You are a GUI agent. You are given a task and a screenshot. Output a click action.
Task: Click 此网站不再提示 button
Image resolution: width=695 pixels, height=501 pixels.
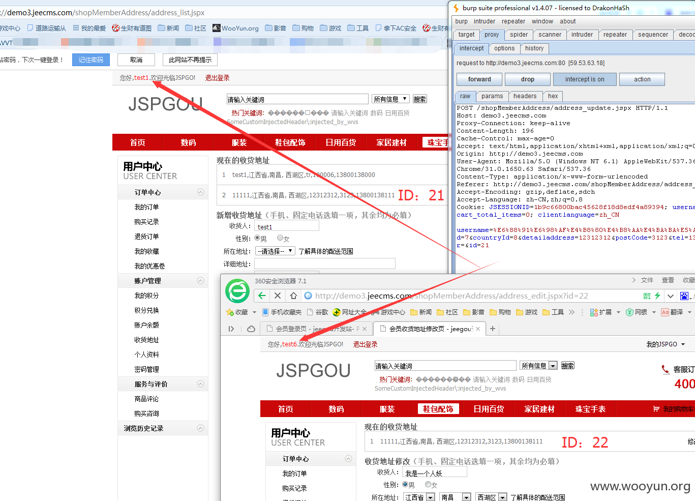coord(190,60)
